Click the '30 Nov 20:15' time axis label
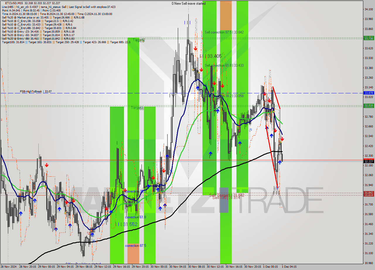Image resolution: width=375 pixels, height=270 pixels. pyautogui.click(x=252, y=267)
